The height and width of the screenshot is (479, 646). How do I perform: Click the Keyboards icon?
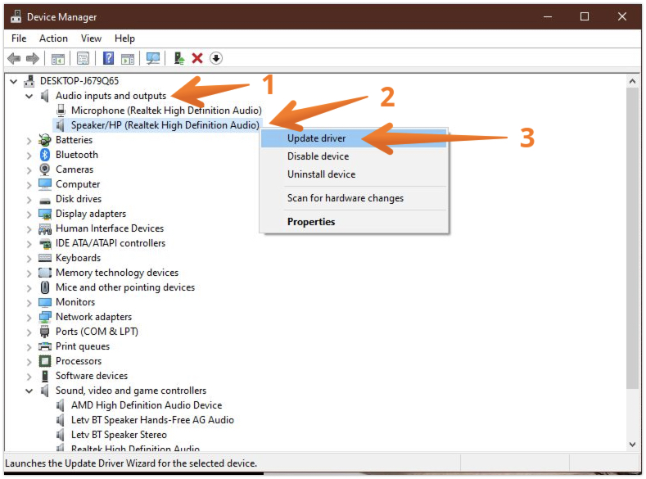point(44,258)
